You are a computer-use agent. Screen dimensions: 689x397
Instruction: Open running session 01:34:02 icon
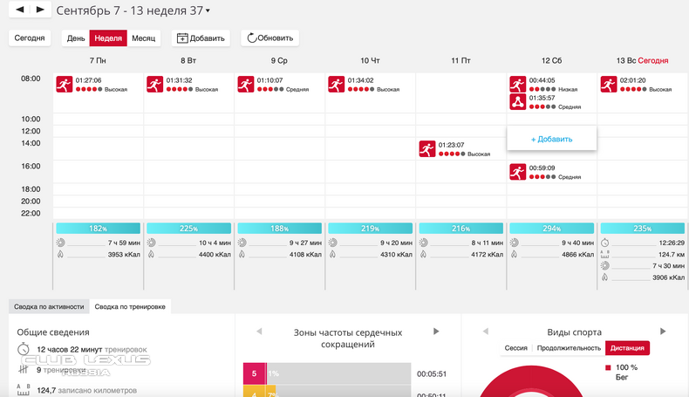point(336,84)
